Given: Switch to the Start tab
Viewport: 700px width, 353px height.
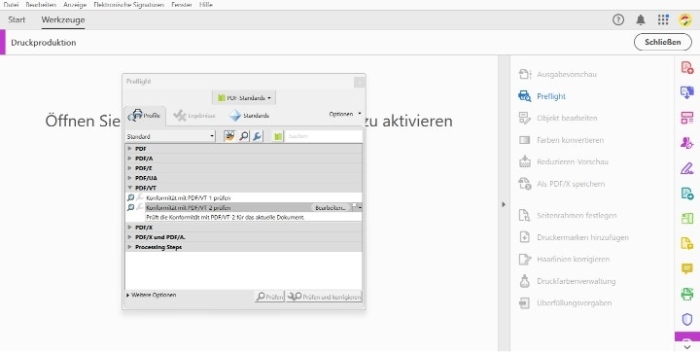Looking at the screenshot, I should pyautogui.click(x=17, y=19).
